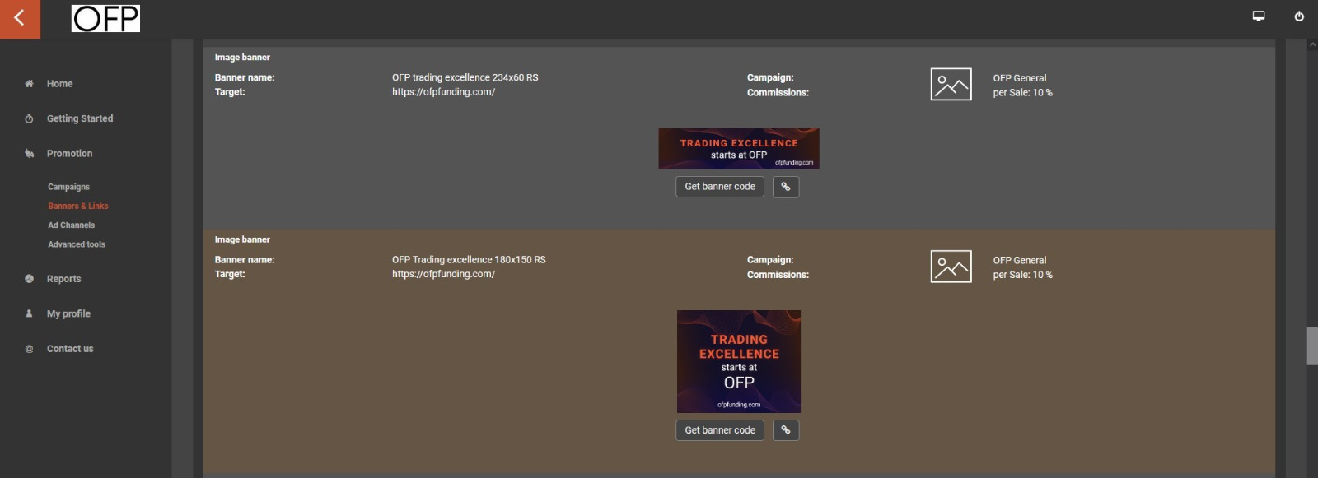1318x478 pixels.
Task: Open Contact us page
Action: [x=70, y=349]
